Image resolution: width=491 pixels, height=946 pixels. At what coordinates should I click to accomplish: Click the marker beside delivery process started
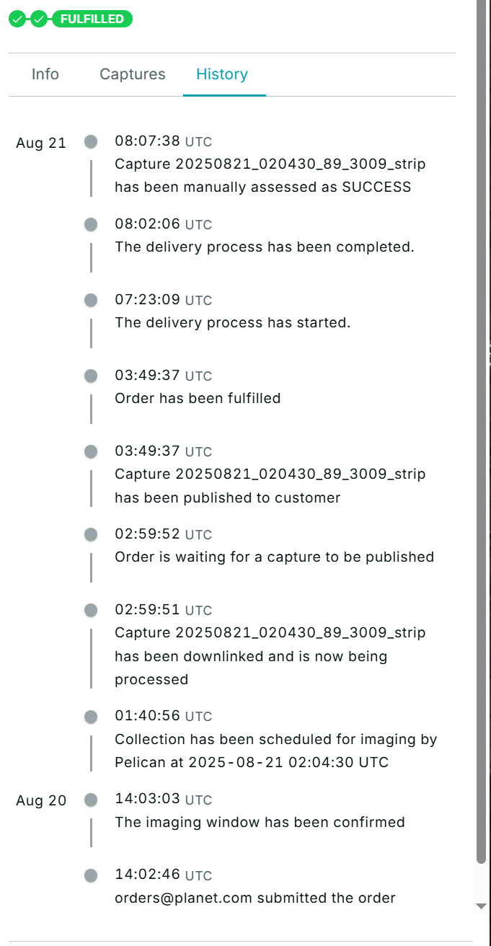click(x=91, y=300)
